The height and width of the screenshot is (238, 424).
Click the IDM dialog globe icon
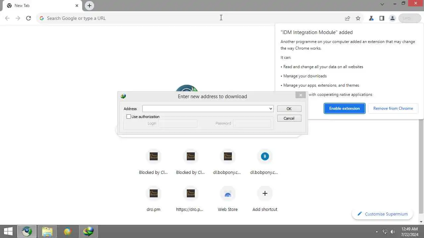pos(124,96)
